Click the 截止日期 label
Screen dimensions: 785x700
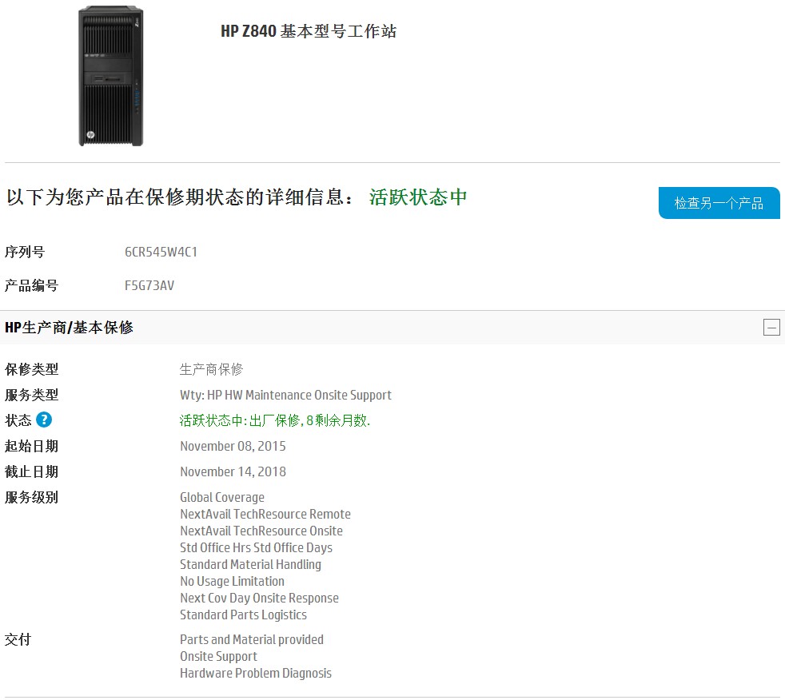31,471
